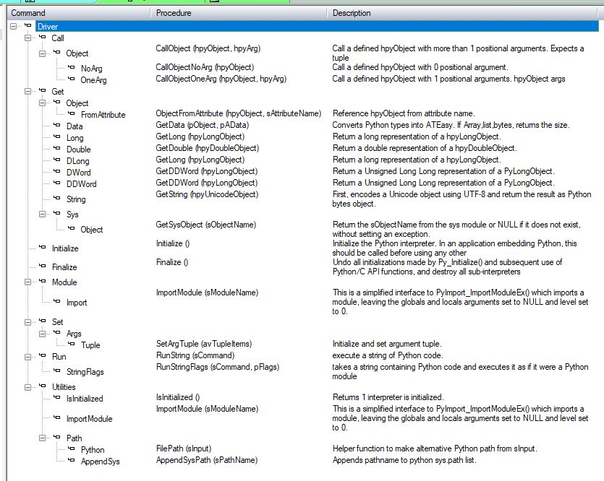Screen dimensions: 604x481
Task: Click the command icon beside Run
Action: pos(43,355)
